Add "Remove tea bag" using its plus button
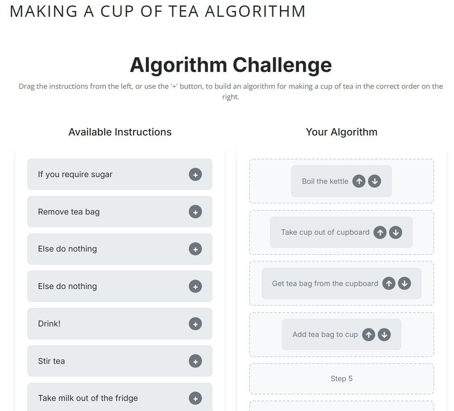Viewport: 454px width, 411px height. click(195, 212)
